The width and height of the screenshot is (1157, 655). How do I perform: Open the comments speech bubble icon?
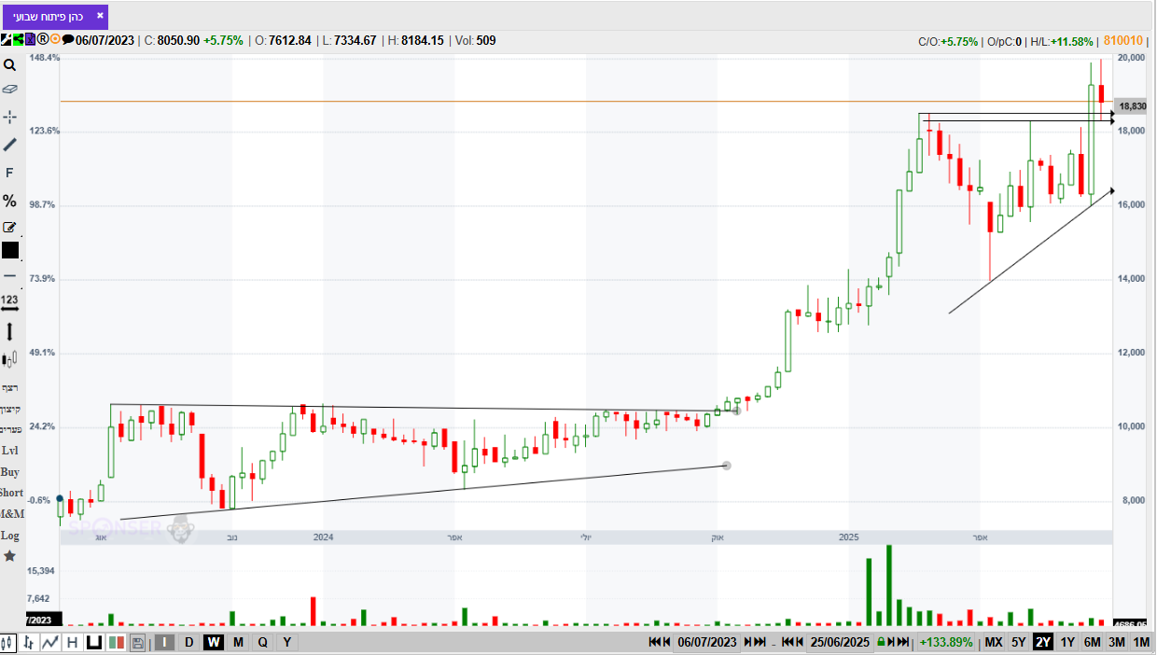(68, 39)
